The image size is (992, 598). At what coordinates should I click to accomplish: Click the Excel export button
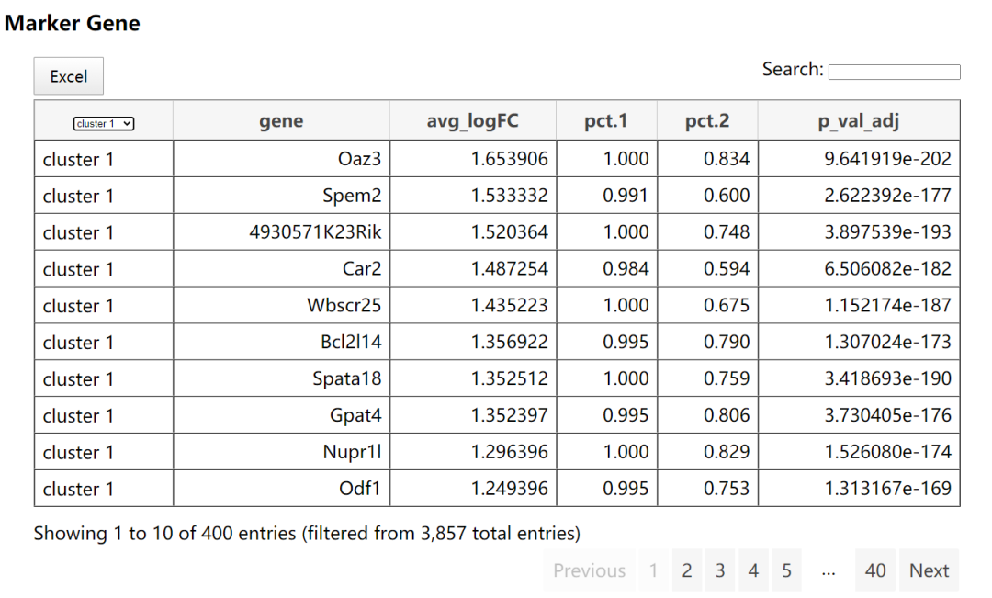pyautogui.click(x=69, y=76)
